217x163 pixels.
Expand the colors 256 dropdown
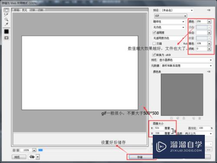(209, 22)
